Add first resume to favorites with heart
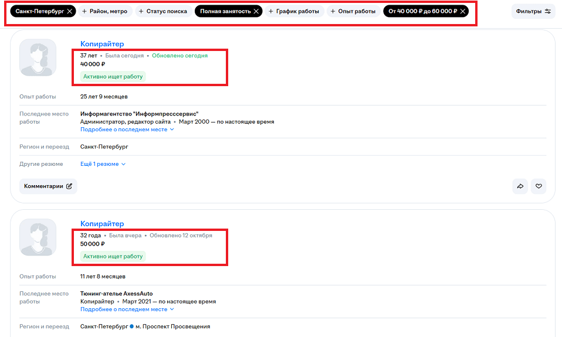The image size is (562, 337). 539,186
